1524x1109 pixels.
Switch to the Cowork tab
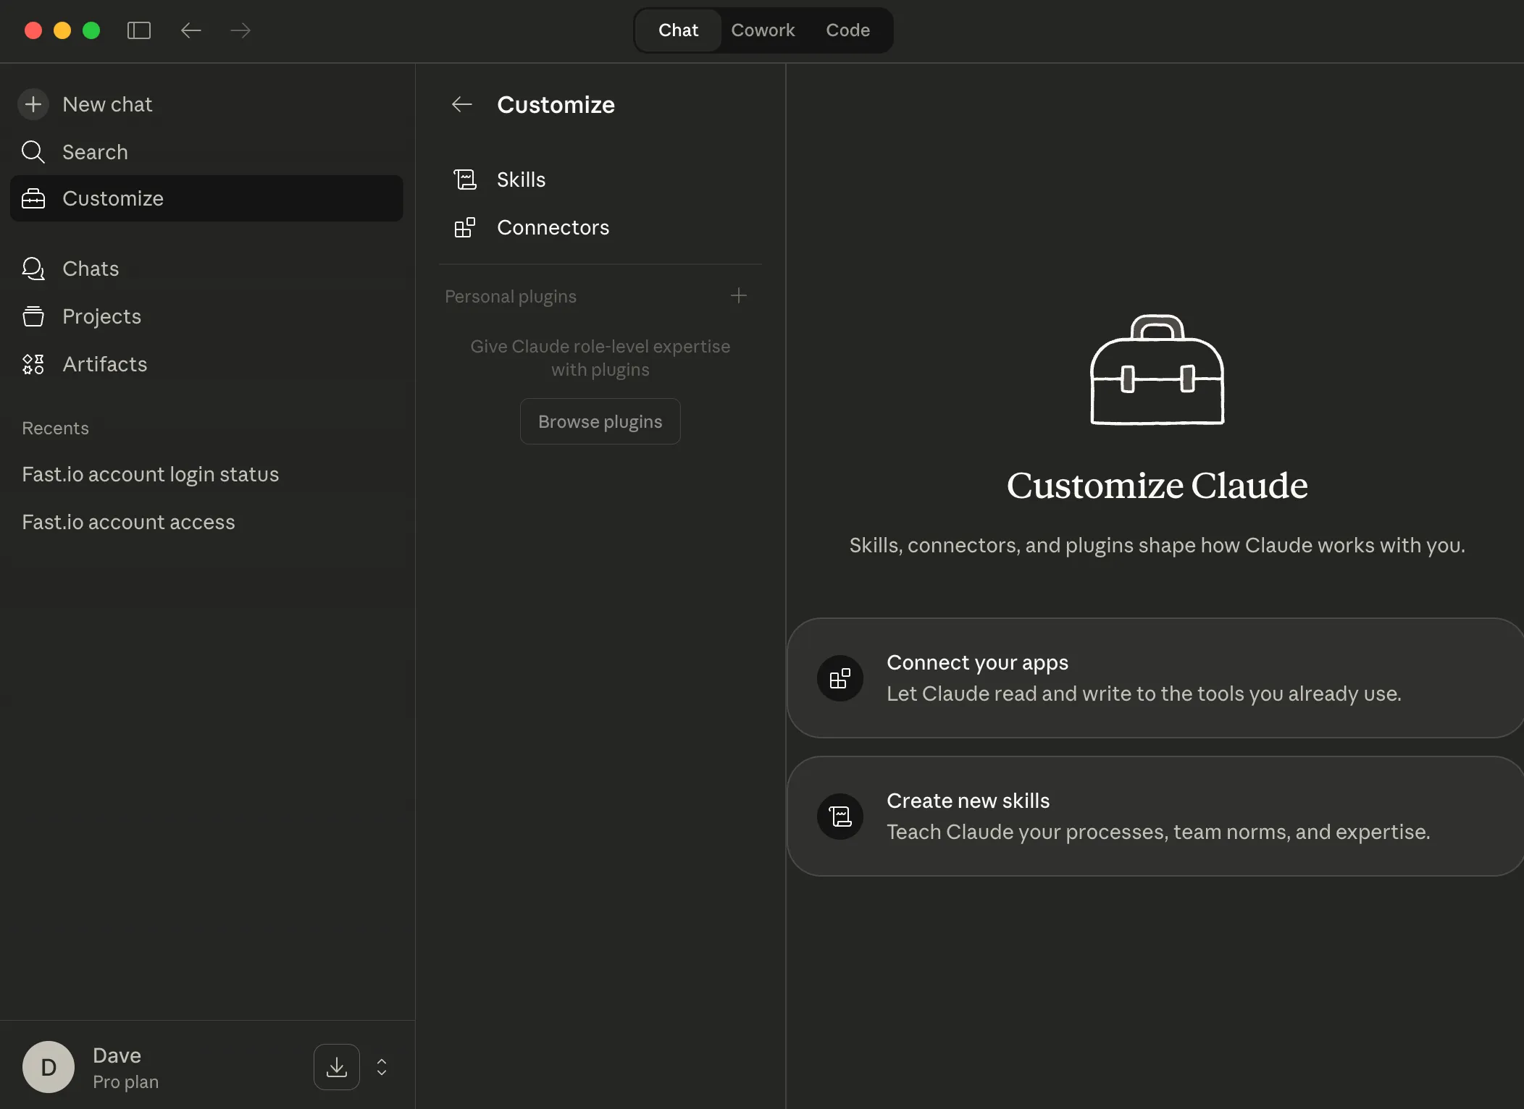pos(763,30)
